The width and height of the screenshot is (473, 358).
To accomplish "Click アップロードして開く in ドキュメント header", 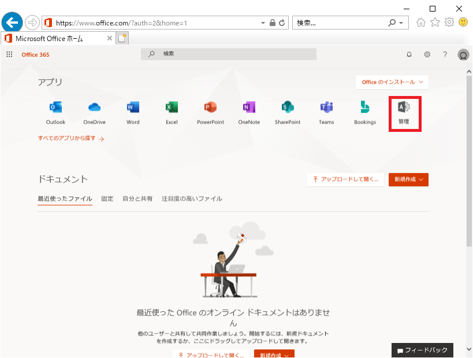I will (345, 179).
